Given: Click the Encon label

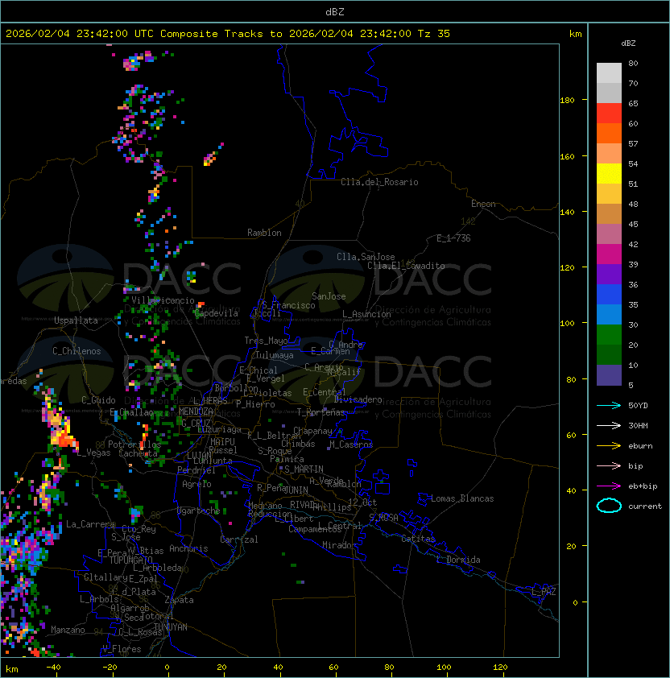Looking at the screenshot, I should 484,204.
